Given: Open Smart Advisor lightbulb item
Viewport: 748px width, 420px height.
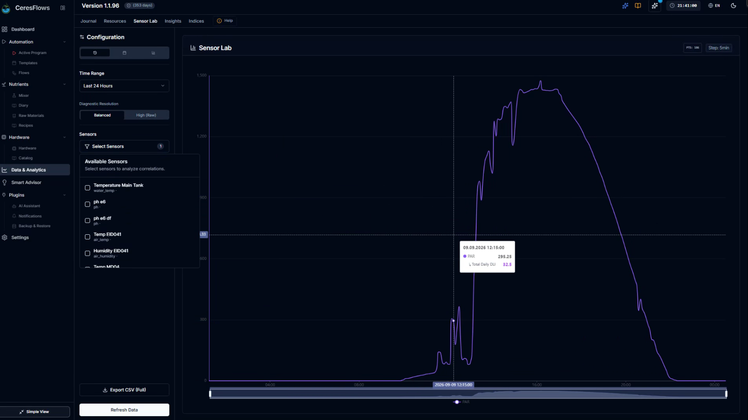Looking at the screenshot, I should coord(35,182).
